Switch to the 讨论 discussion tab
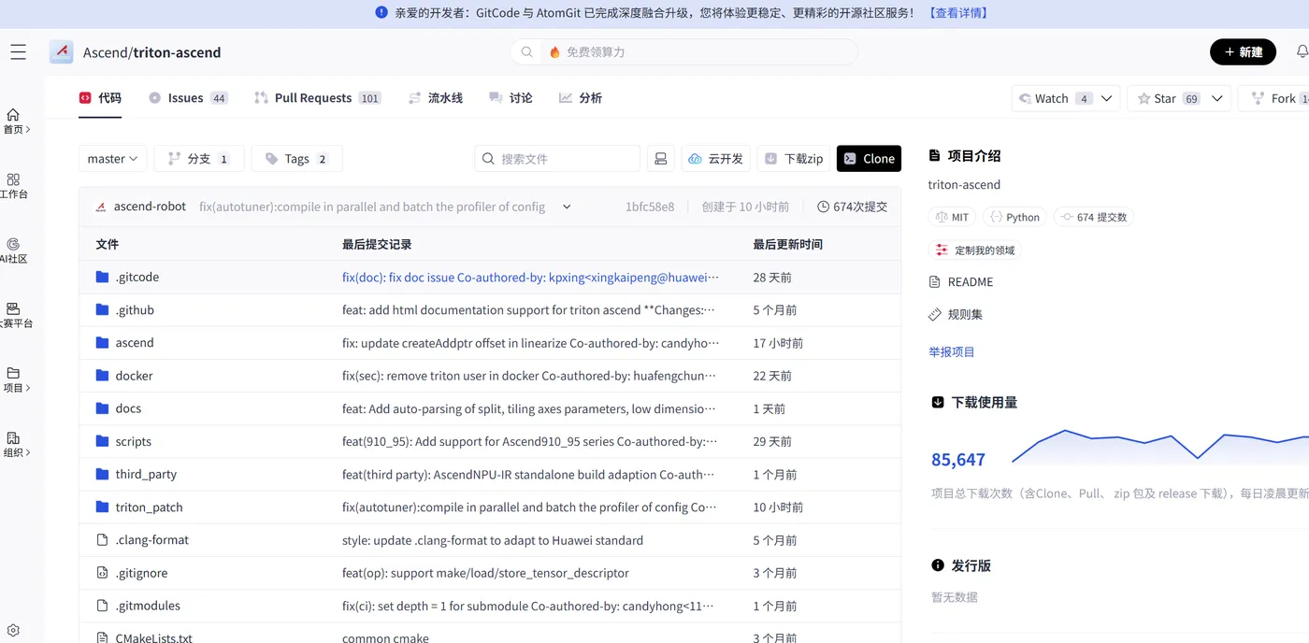 [511, 98]
